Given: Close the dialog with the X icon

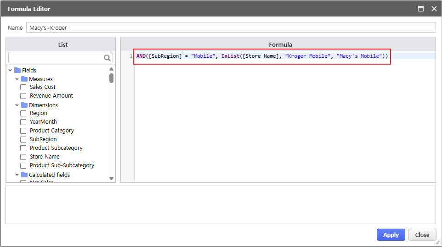Looking at the screenshot, I should [434, 9].
